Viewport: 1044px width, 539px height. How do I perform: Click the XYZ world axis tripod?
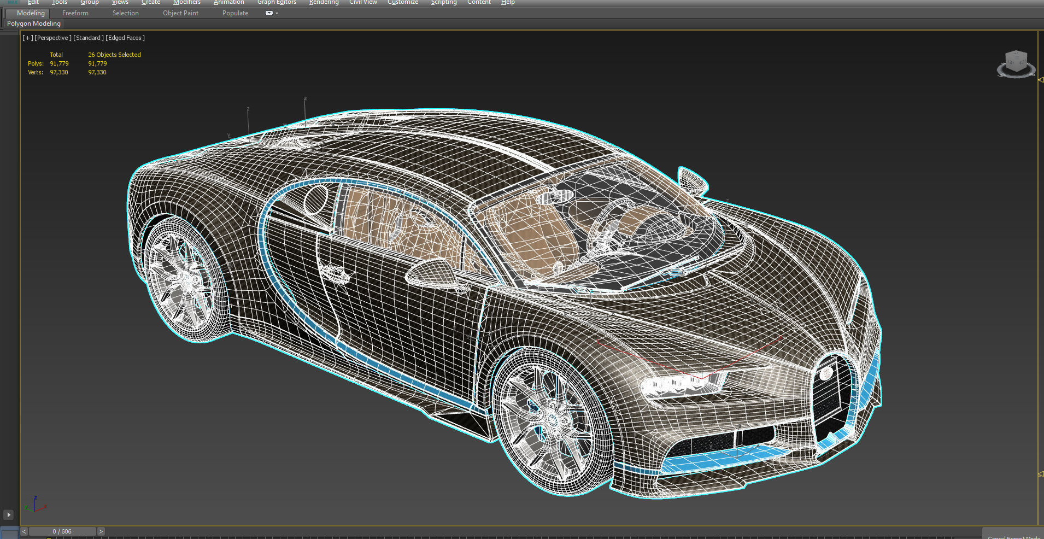35,505
